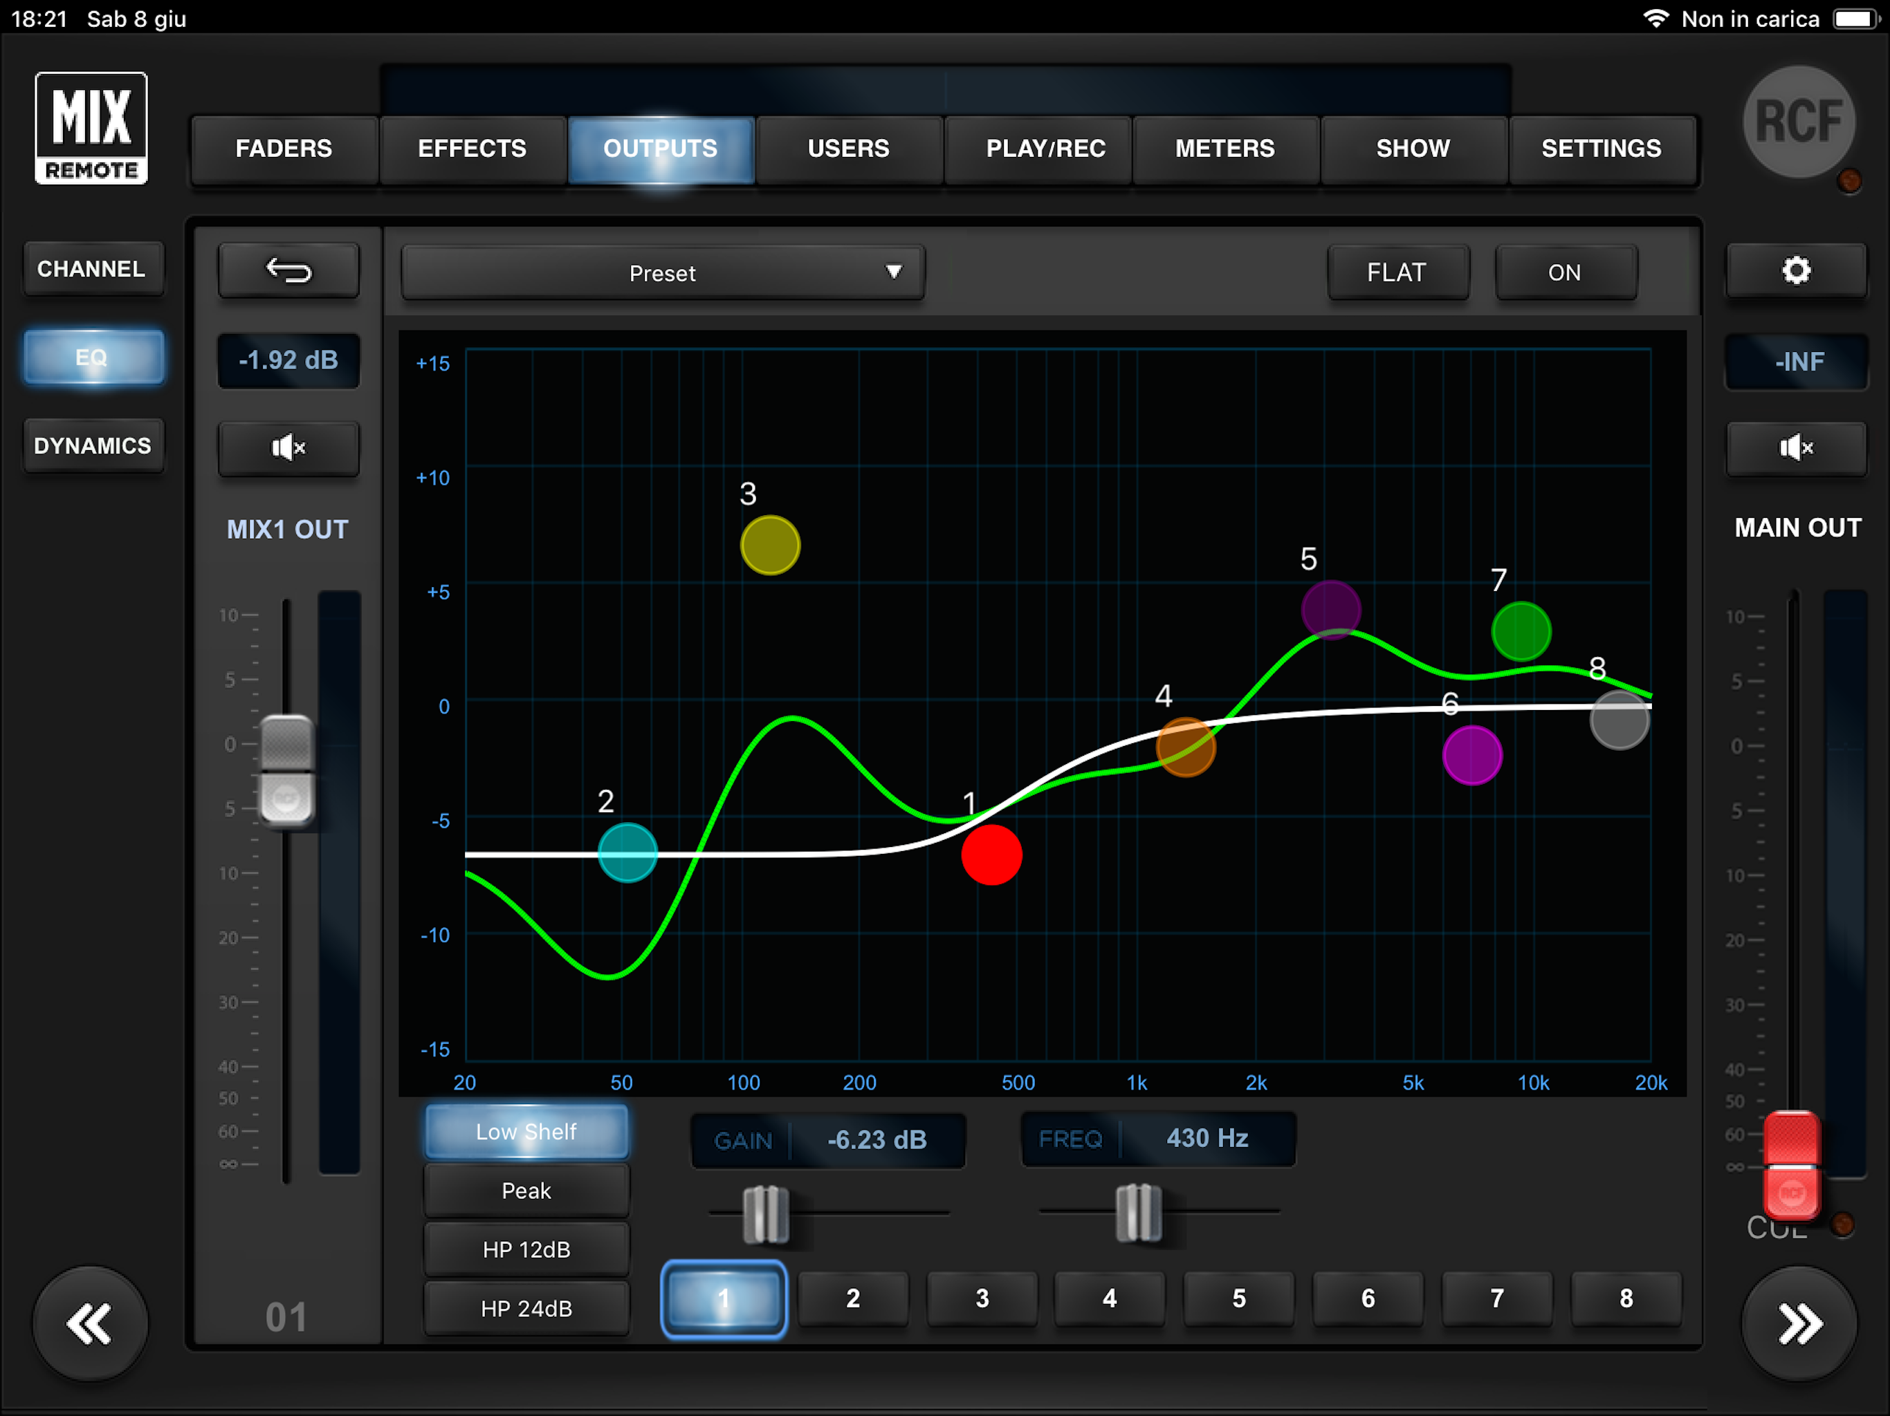Select the Low Shelf filter type

(x=526, y=1132)
